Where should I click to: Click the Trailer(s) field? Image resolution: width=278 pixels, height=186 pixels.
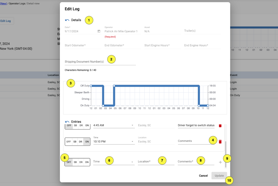(x=202, y=31)
